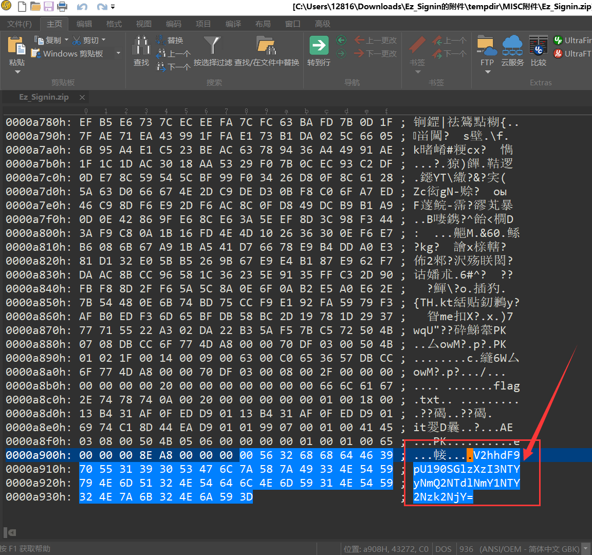Open the 文件(F) File menu
This screenshot has height=555, width=592.
tap(20, 24)
